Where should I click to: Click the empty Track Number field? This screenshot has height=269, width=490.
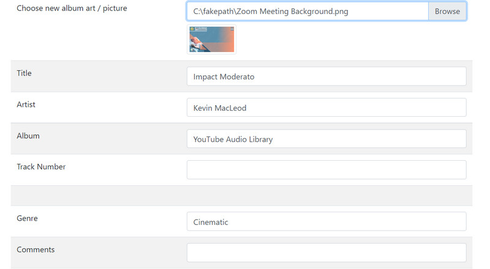(x=326, y=170)
